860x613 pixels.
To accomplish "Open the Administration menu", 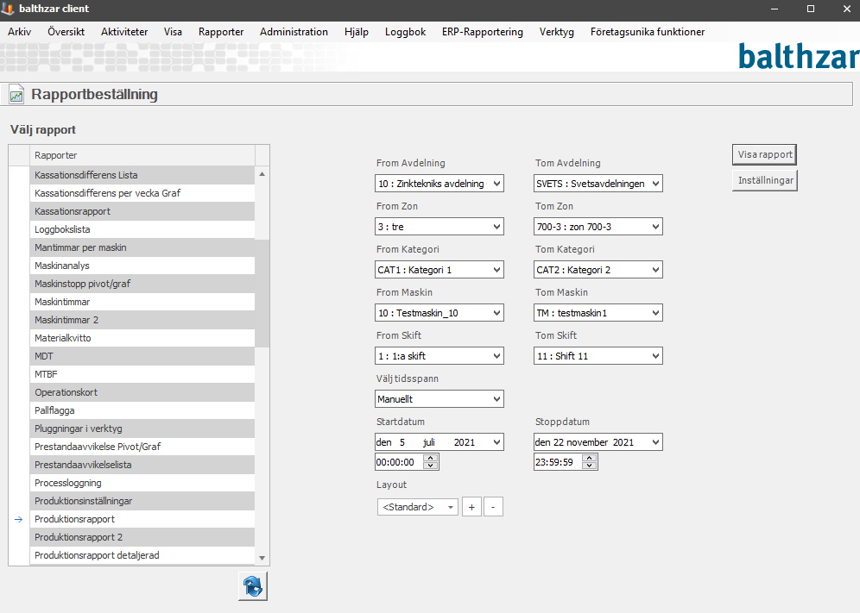I will point(294,32).
